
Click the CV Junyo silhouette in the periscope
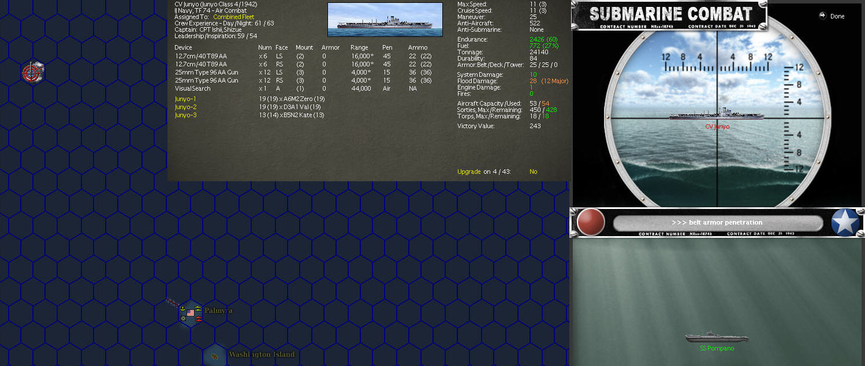(x=717, y=115)
